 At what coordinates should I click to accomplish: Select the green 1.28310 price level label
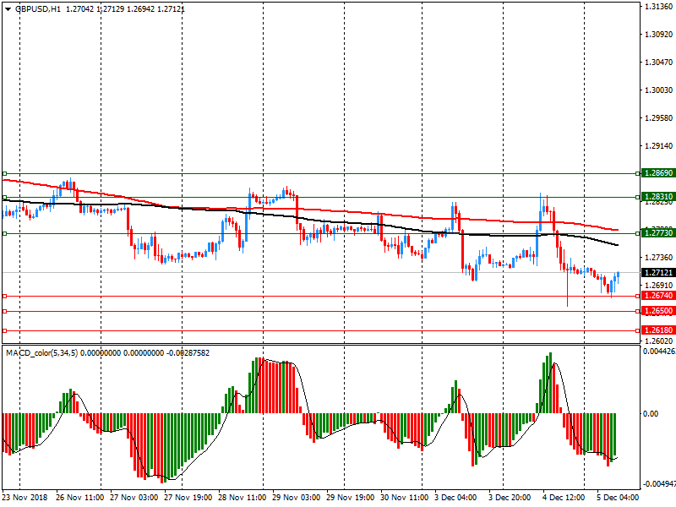coord(658,197)
